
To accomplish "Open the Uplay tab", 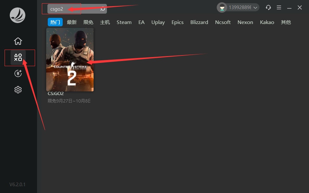I will coord(158,22).
